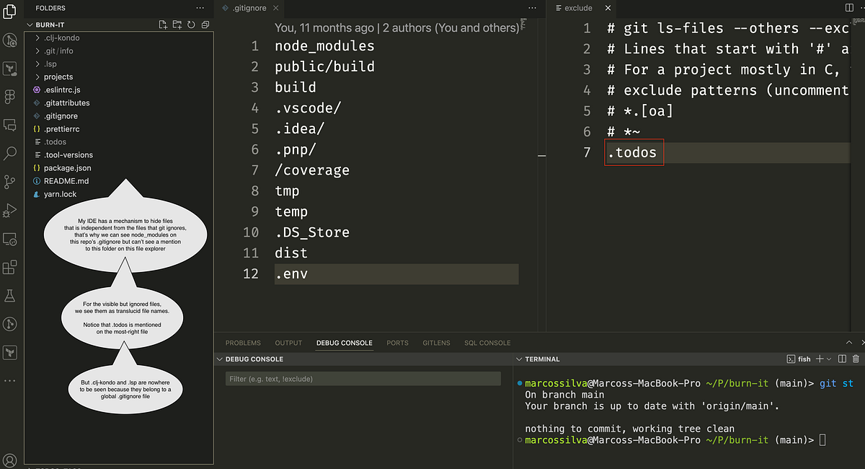Image resolution: width=865 pixels, height=469 pixels.
Task: Expand the .clj-kondo folder
Action: 59,38
